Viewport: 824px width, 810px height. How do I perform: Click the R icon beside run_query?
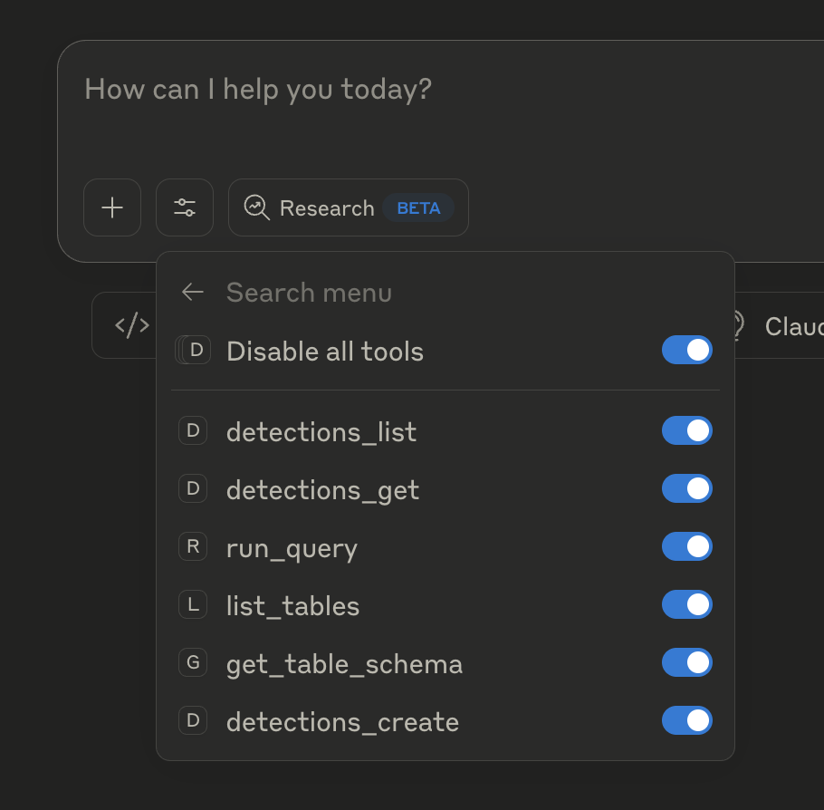click(x=193, y=546)
